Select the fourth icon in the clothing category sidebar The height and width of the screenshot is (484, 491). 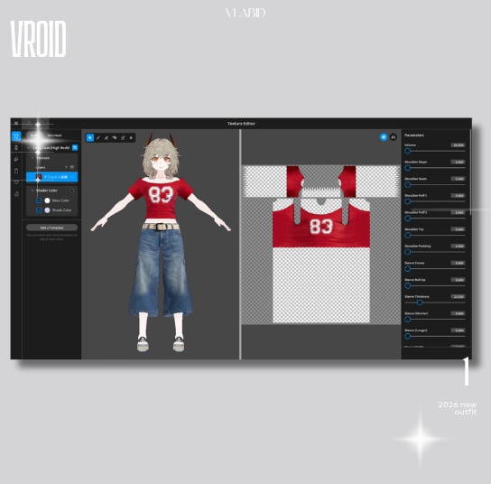pyautogui.click(x=16, y=171)
